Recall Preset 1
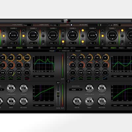Viewport: 132px width, 132px height. (97, 48)
